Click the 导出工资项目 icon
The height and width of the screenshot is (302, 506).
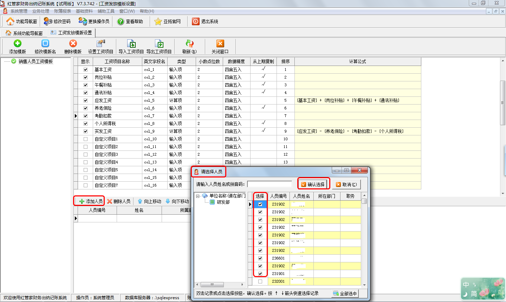159,44
